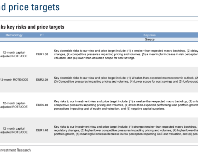Image resolution: width=198 pixels, height=157 pixels.
Task: Click methodology cell beside EUR5.40
Action: click(x=14, y=105)
